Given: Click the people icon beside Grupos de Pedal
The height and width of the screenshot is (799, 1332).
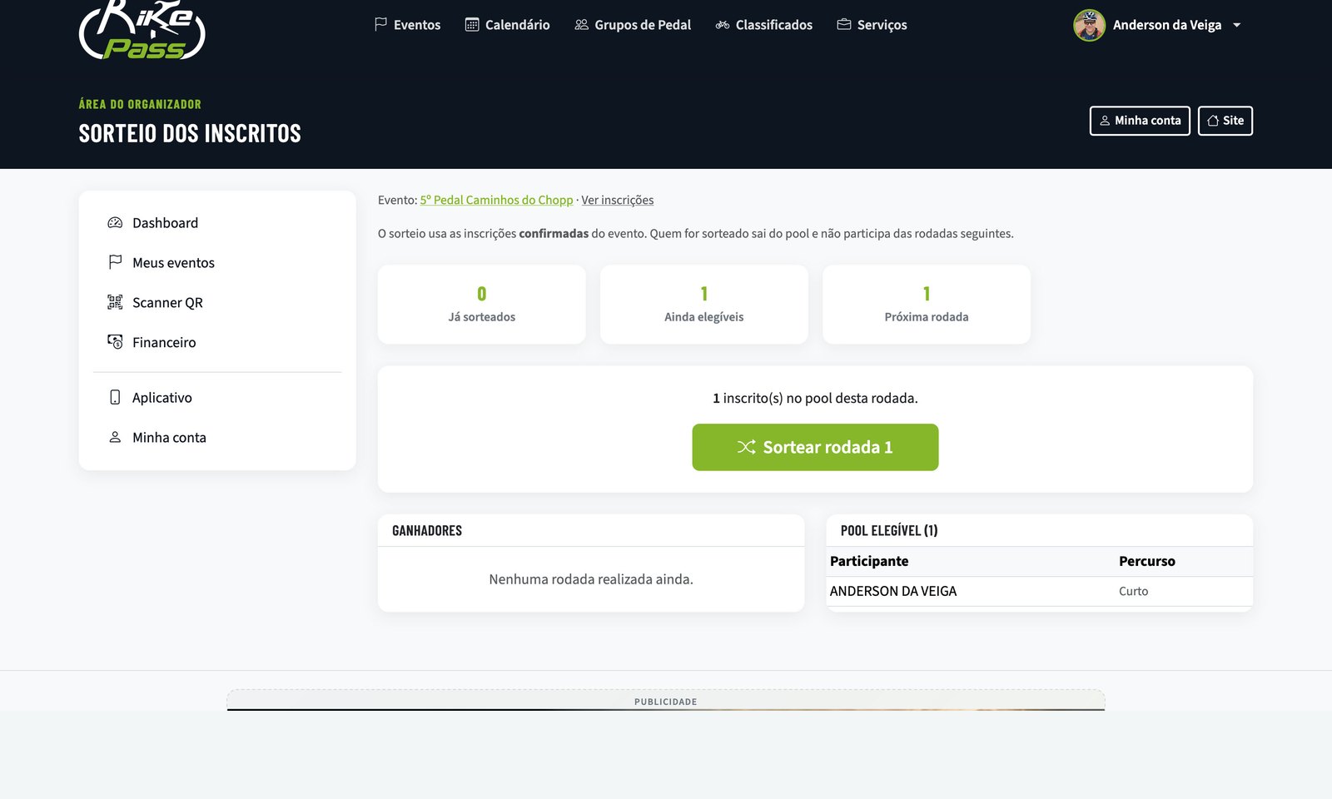Looking at the screenshot, I should (581, 25).
